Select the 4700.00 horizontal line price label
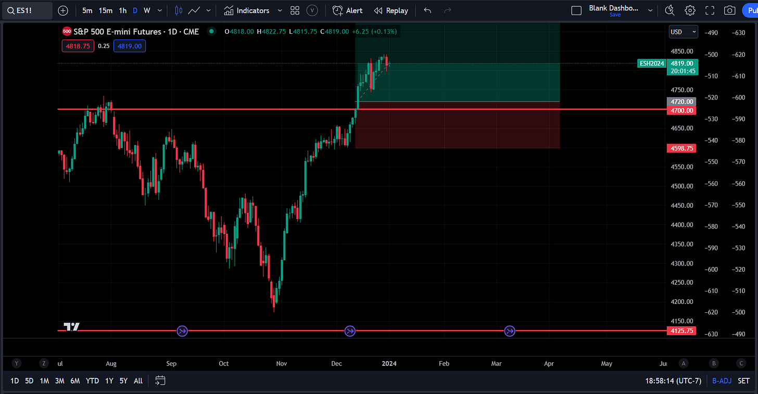 pyautogui.click(x=681, y=110)
